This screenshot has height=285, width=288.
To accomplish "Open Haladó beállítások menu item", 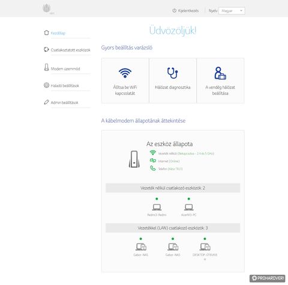I will (65, 85).
